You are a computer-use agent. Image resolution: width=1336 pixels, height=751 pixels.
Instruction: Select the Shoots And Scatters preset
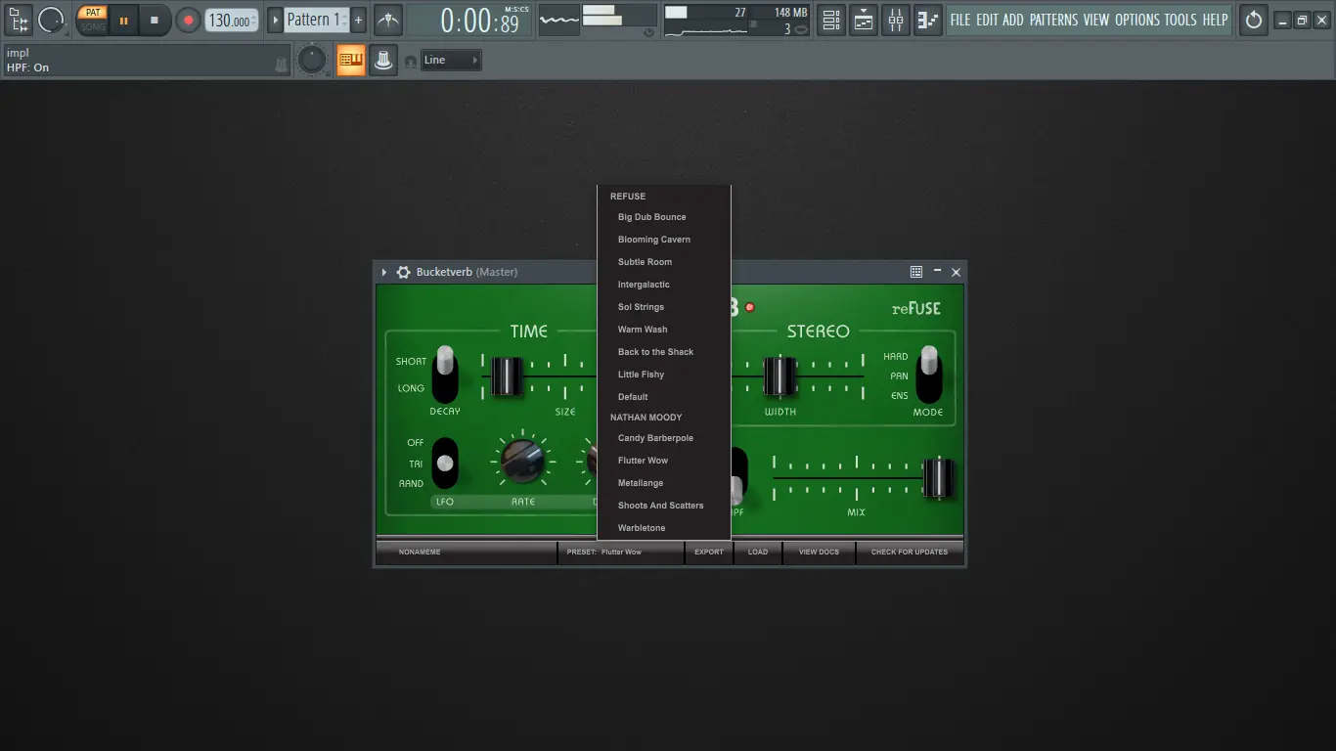coord(664,506)
